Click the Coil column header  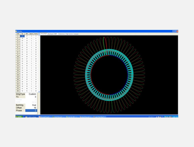(x=18, y=34)
